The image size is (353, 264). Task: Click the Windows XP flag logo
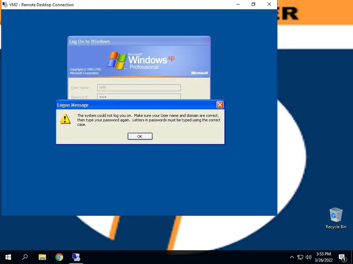point(117,60)
